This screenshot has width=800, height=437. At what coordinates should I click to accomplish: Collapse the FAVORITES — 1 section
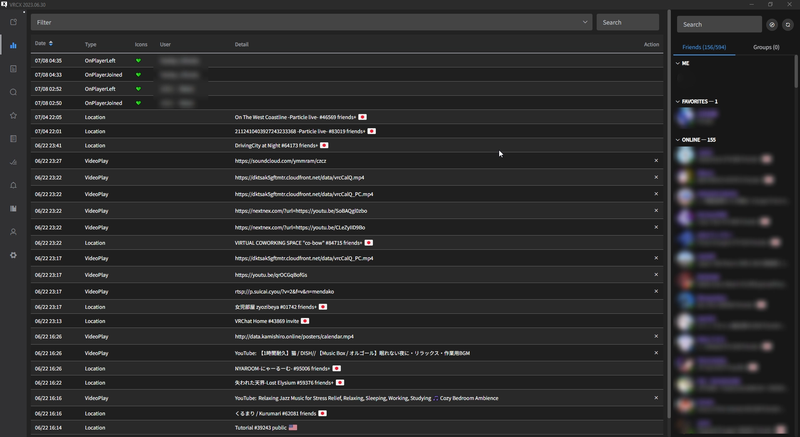696,102
